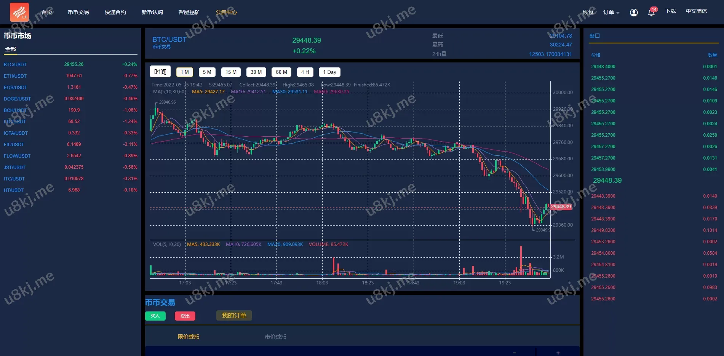The image size is (724, 356).
Task: Select the 1 M chart interval
Action: (185, 72)
